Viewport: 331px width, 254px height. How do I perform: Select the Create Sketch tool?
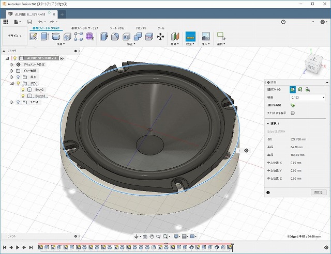[x=34, y=37]
